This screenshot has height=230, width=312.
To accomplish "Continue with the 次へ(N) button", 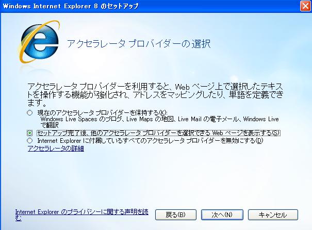I will click(222, 215).
